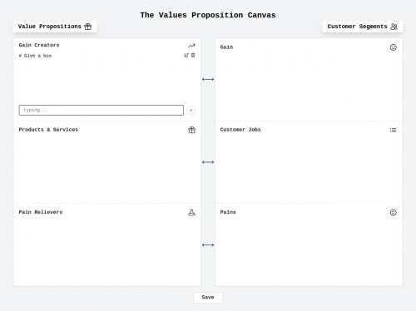Click the gift icon beside Value Propositions
The width and height of the screenshot is (416, 311).
[x=88, y=27]
